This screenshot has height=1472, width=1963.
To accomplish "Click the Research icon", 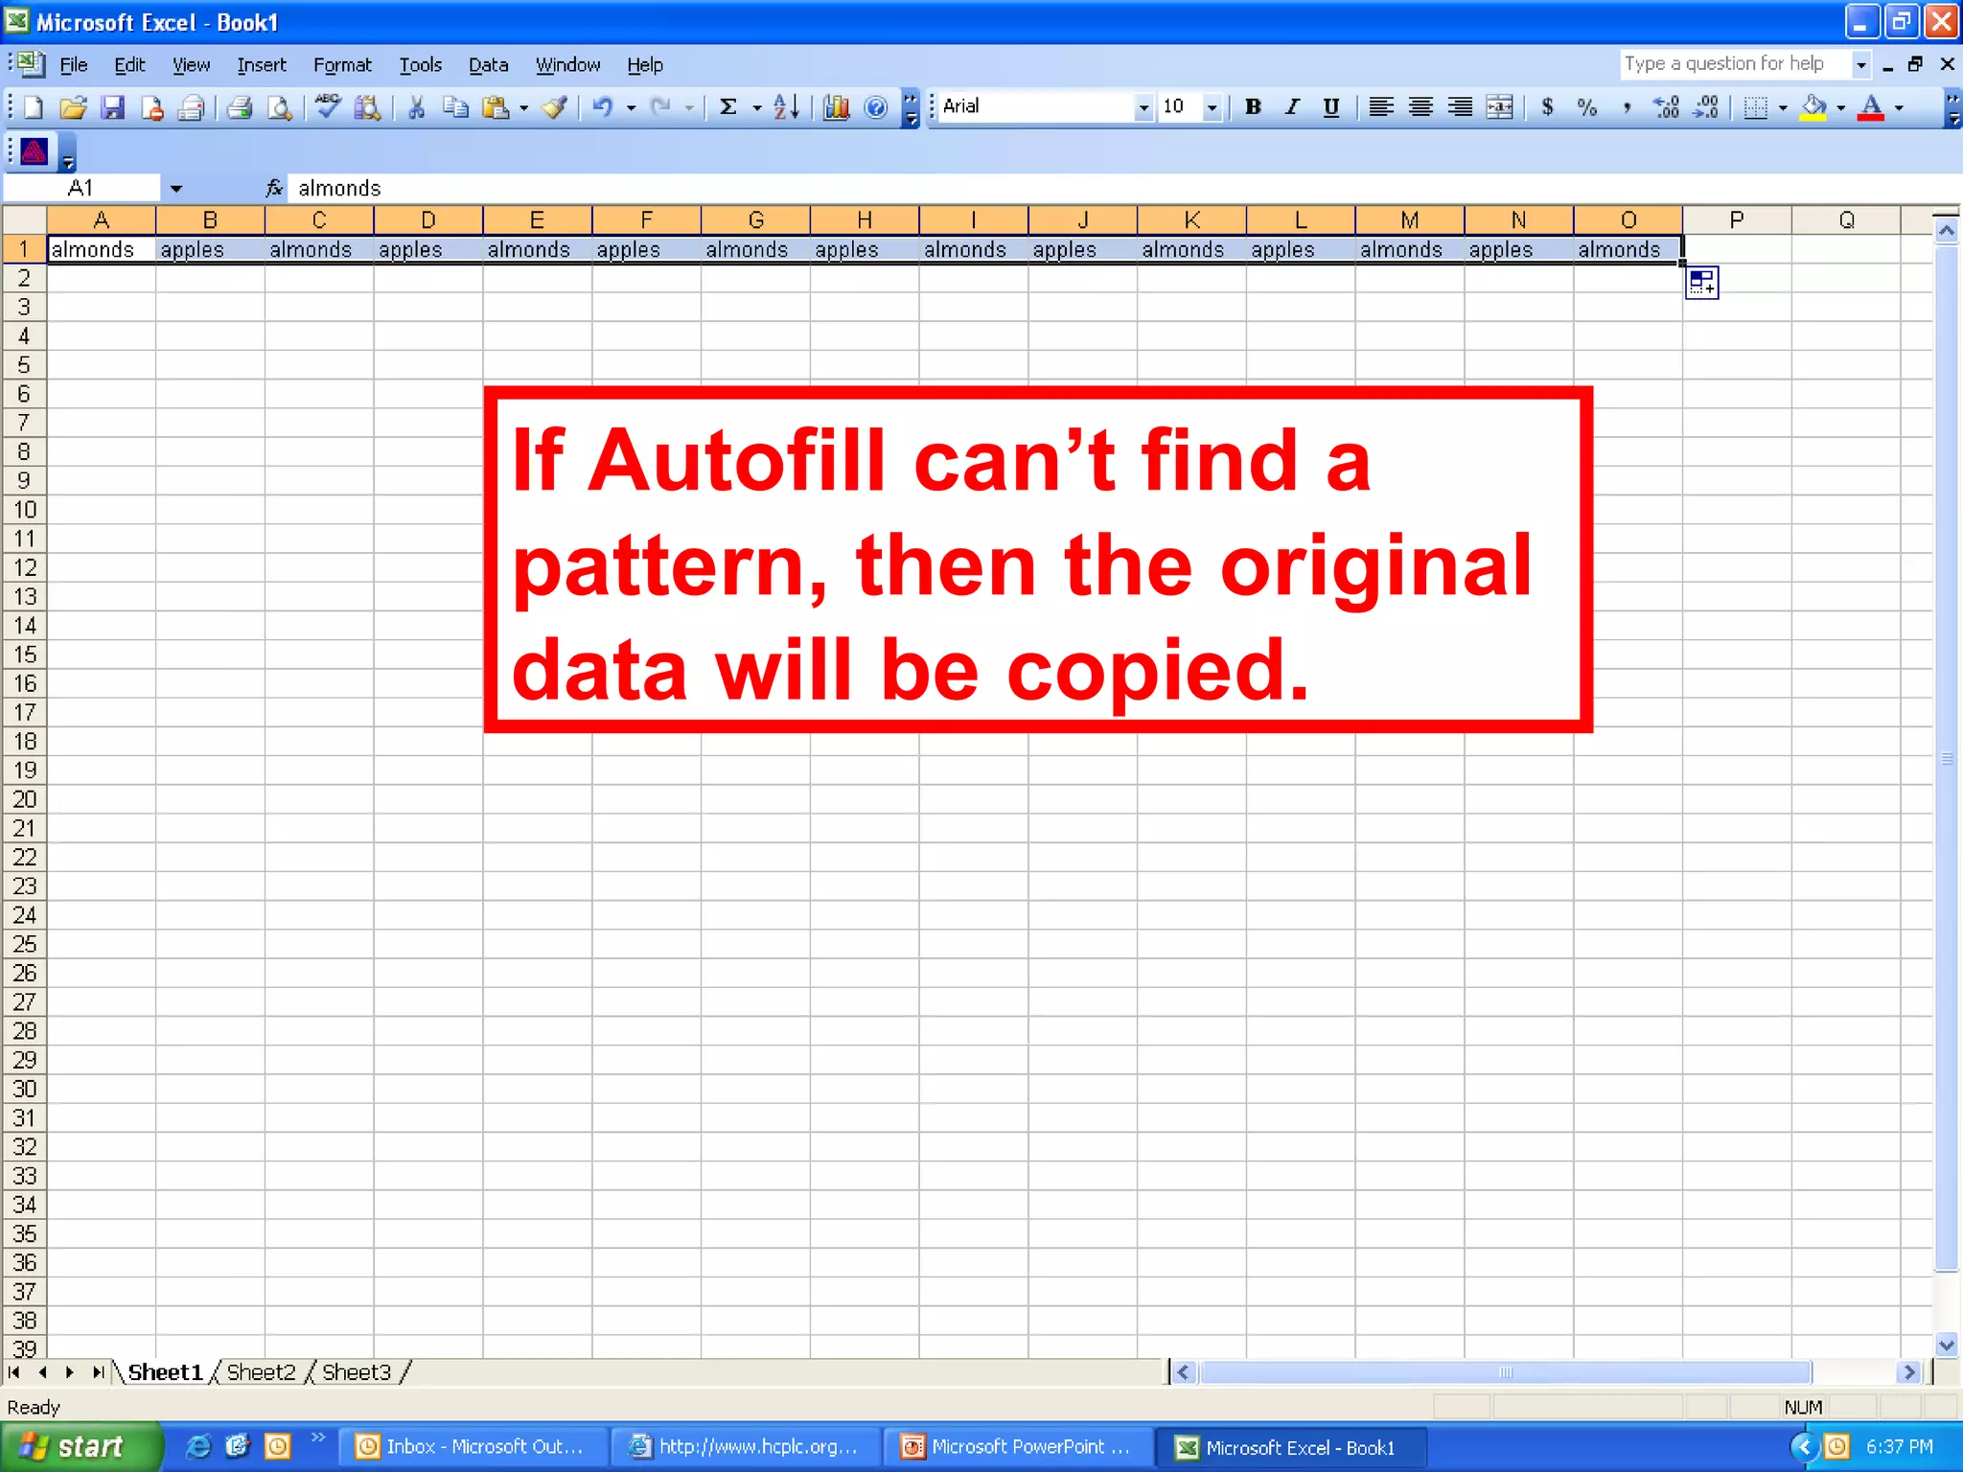I will (x=367, y=107).
